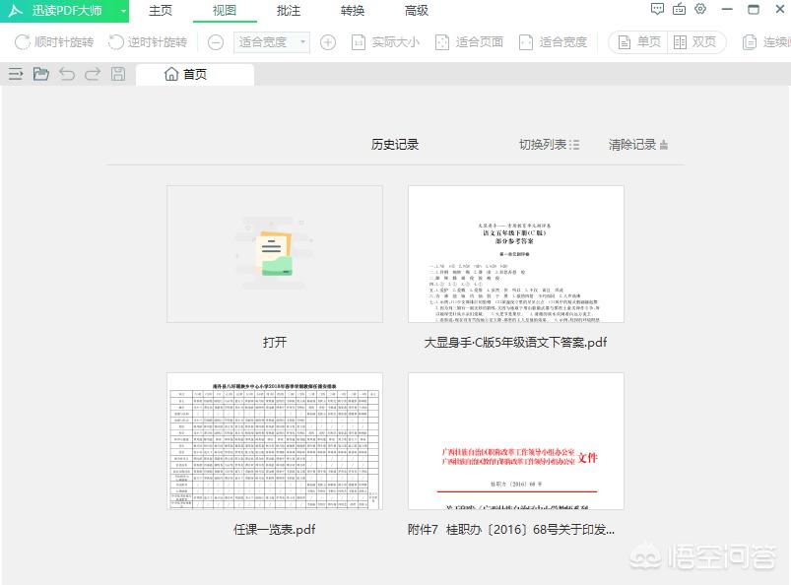Rotate page counterclockwise with 逆时针旋转

[148, 42]
